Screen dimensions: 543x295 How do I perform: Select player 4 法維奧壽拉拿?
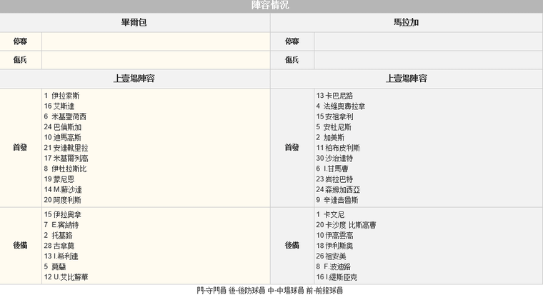pos(340,106)
